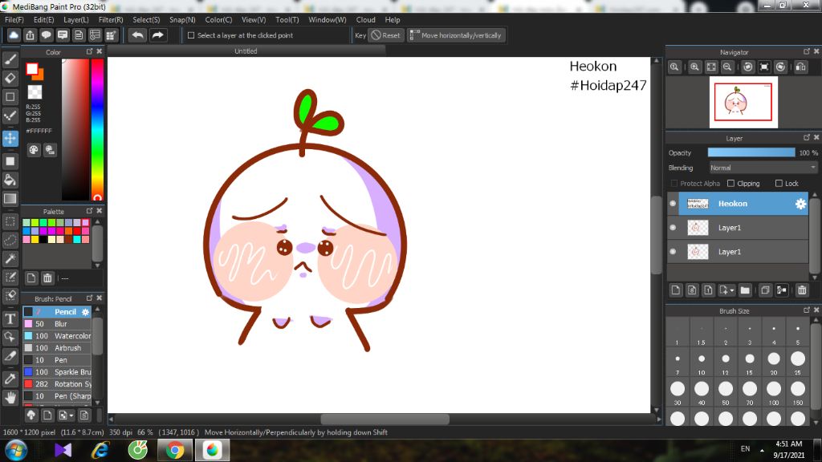This screenshot has width=822, height=462.
Task: Select the Text tool
Action: tap(10, 319)
